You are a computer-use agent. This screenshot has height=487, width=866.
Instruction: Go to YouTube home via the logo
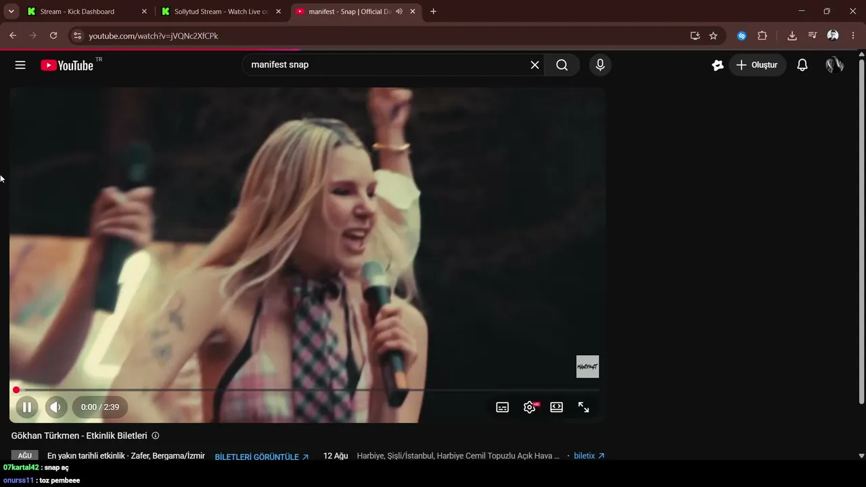click(67, 65)
